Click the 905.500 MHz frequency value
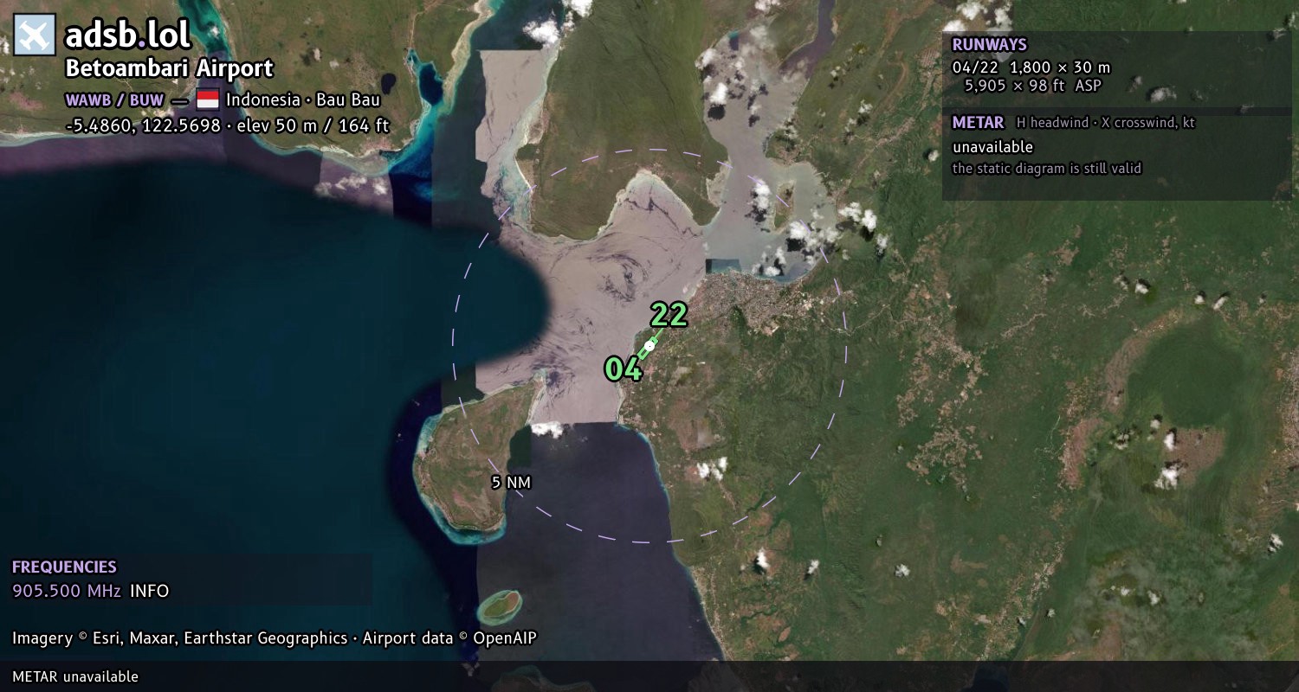Viewport: 1299px width, 692px height. (67, 592)
